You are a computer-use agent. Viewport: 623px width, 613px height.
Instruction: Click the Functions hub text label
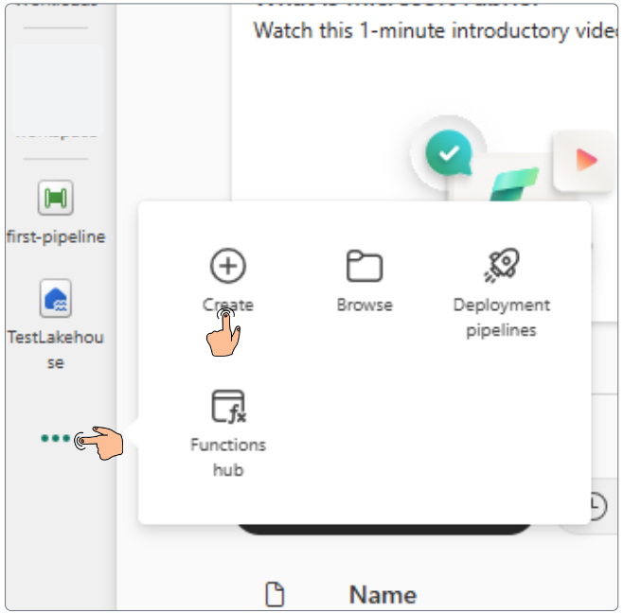click(x=227, y=456)
